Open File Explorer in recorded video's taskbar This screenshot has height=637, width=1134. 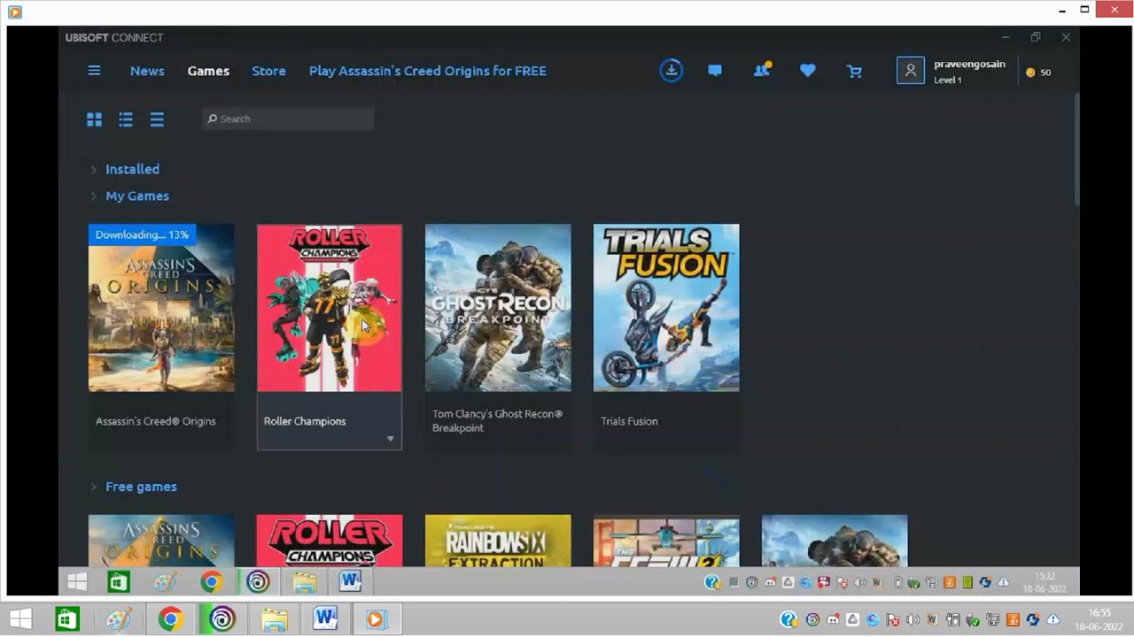(304, 581)
